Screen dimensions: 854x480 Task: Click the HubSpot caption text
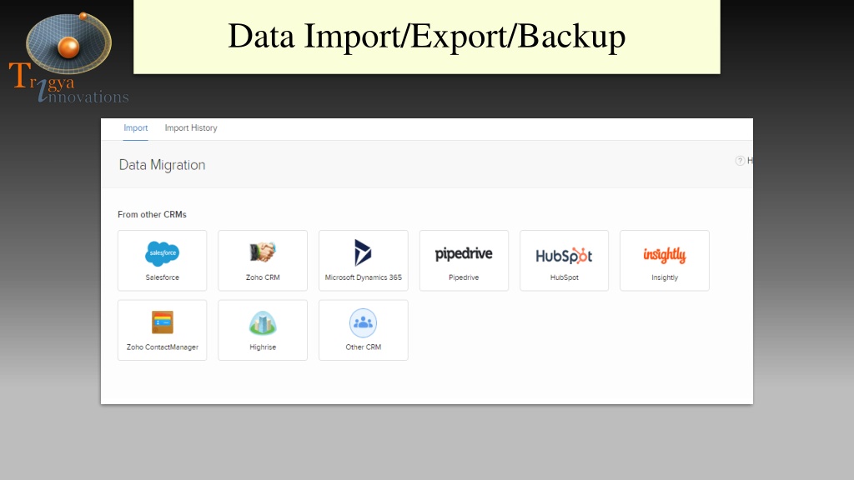[x=565, y=277]
